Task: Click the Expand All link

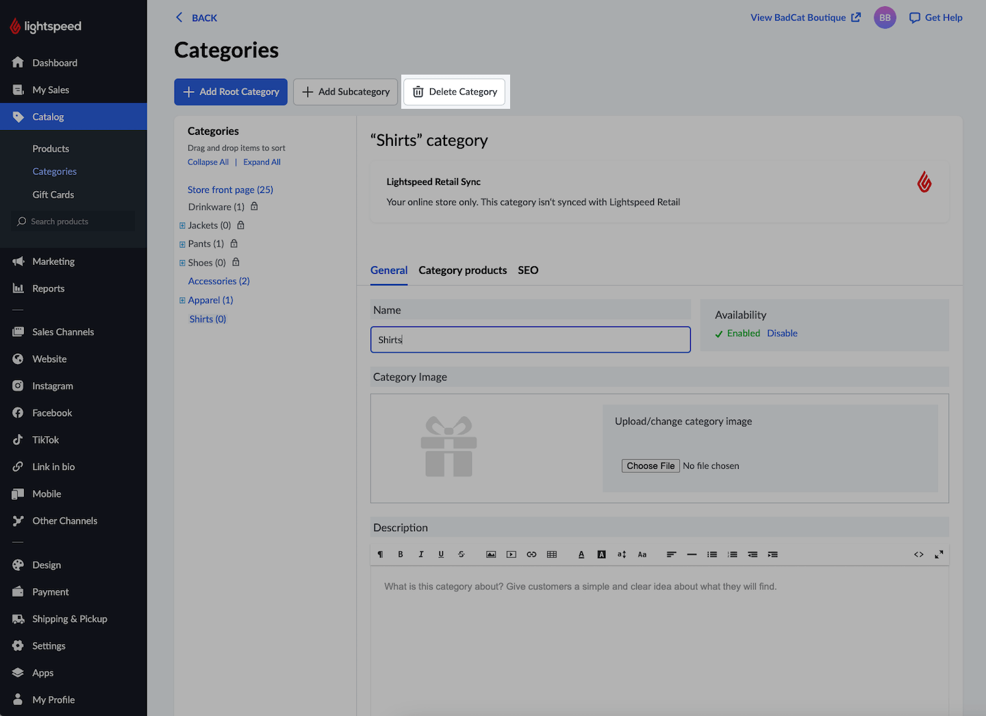Action: [262, 162]
